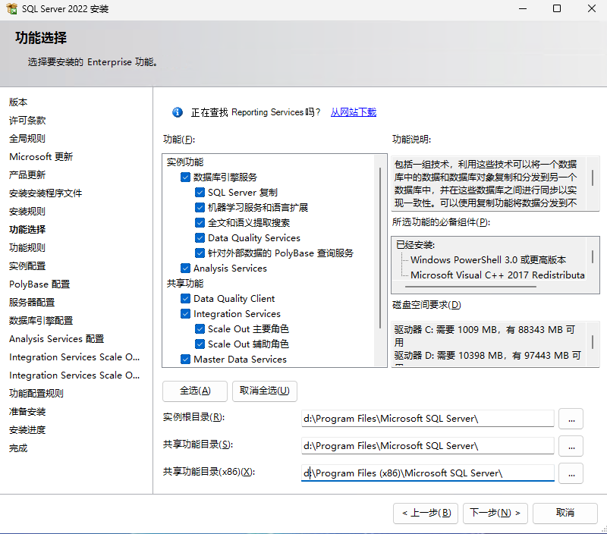607x534 pixels.
Task: Click the 功能说明 description scrollbar
Action: pyautogui.click(x=593, y=178)
